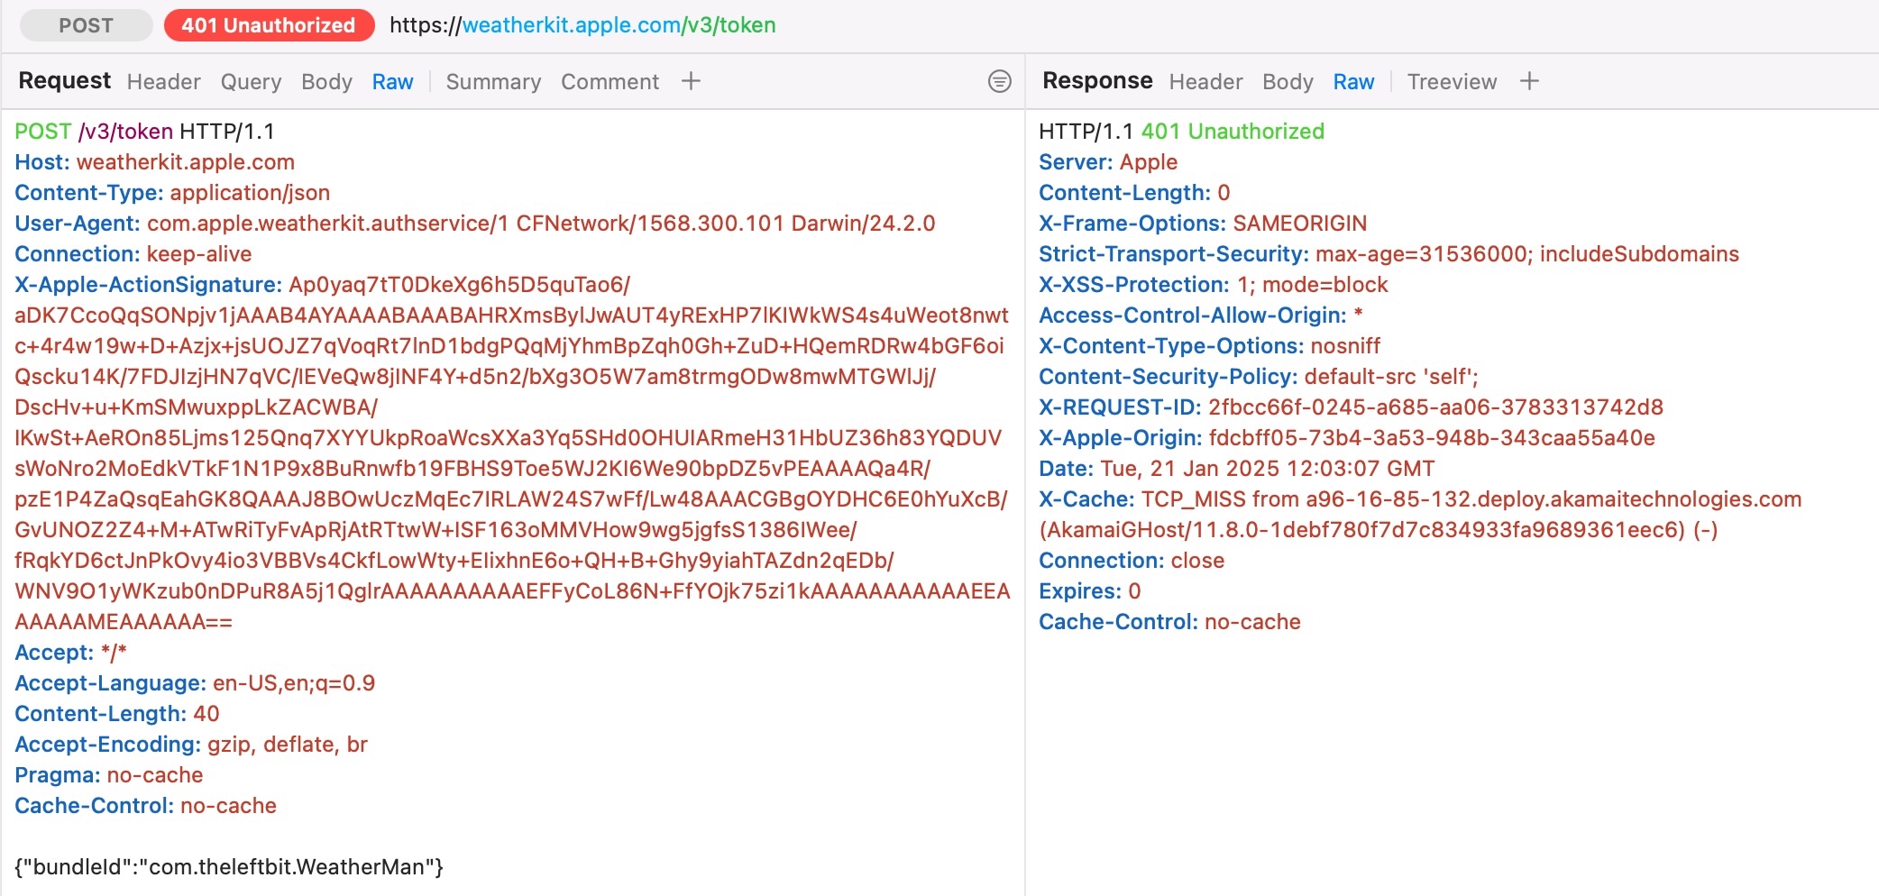Click the Strict-Transport-Security header line
Screen dimensions: 1879x896
click(1389, 254)
